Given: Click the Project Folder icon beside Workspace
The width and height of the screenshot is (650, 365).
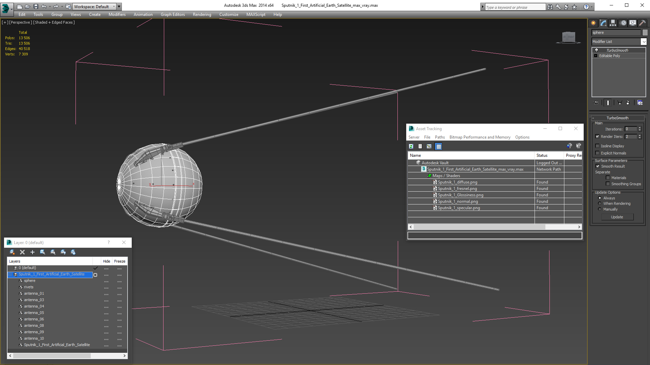Looking at the screenshot, I should click(x=68, y=6).
